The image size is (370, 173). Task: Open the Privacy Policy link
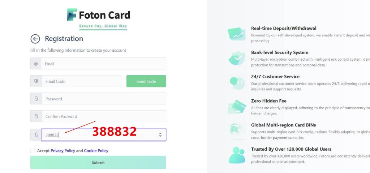click(63, 151)
